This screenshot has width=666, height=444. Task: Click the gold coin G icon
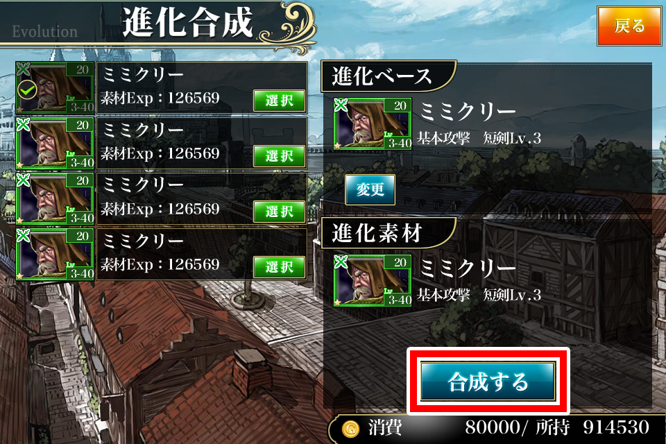(350, 429)
